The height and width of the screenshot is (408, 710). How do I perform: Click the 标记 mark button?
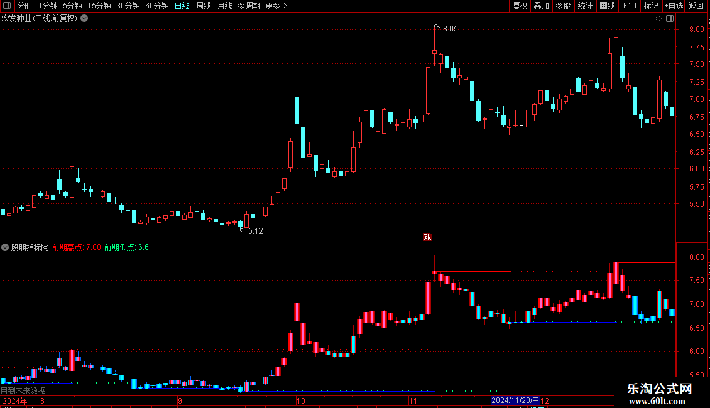coord(651,6)
